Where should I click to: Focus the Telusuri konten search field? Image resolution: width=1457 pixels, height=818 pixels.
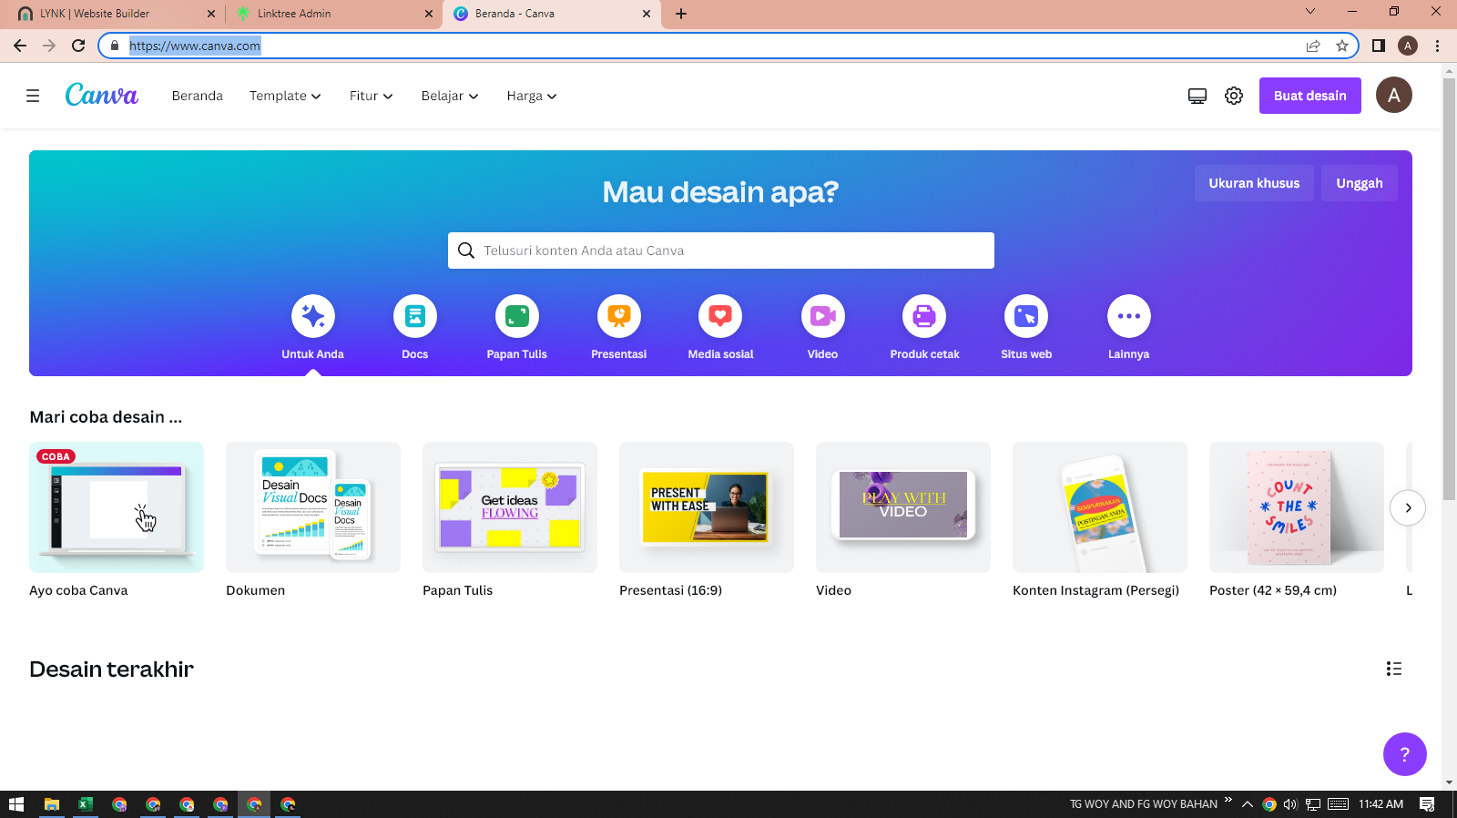[721, 251]
